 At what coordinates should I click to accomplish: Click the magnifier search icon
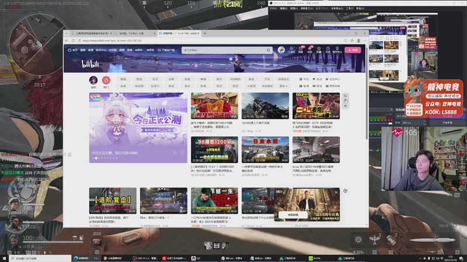pos(269,50)
